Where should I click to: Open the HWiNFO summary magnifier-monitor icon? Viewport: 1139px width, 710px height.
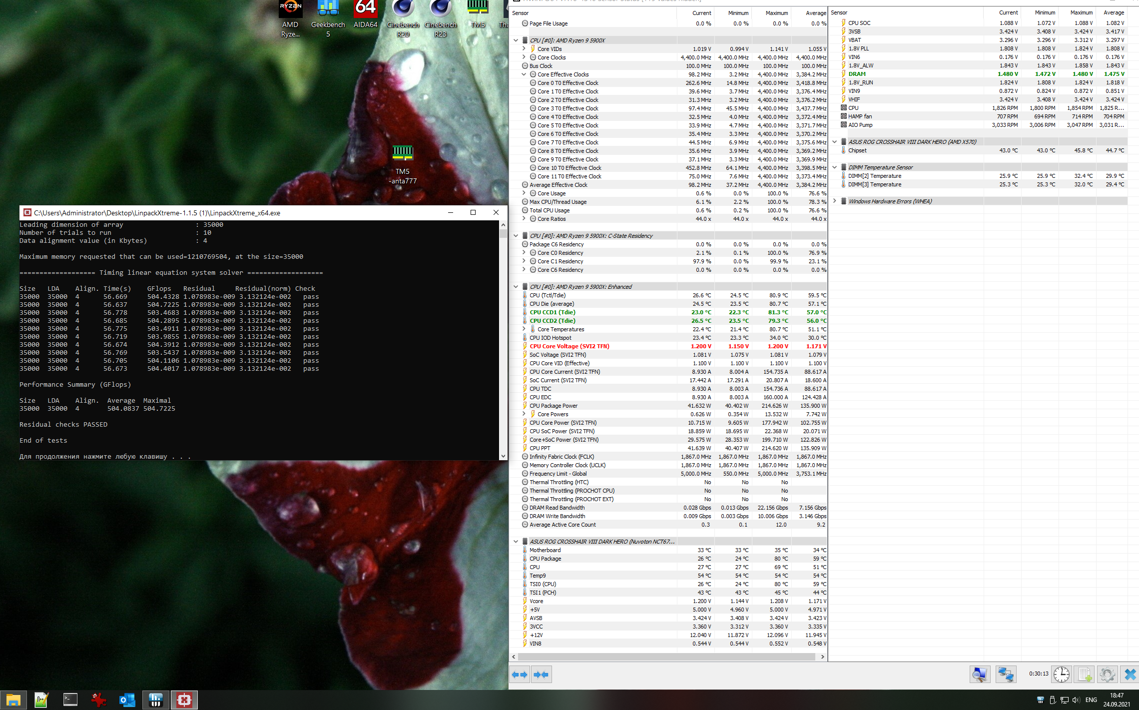coord(980,675)
